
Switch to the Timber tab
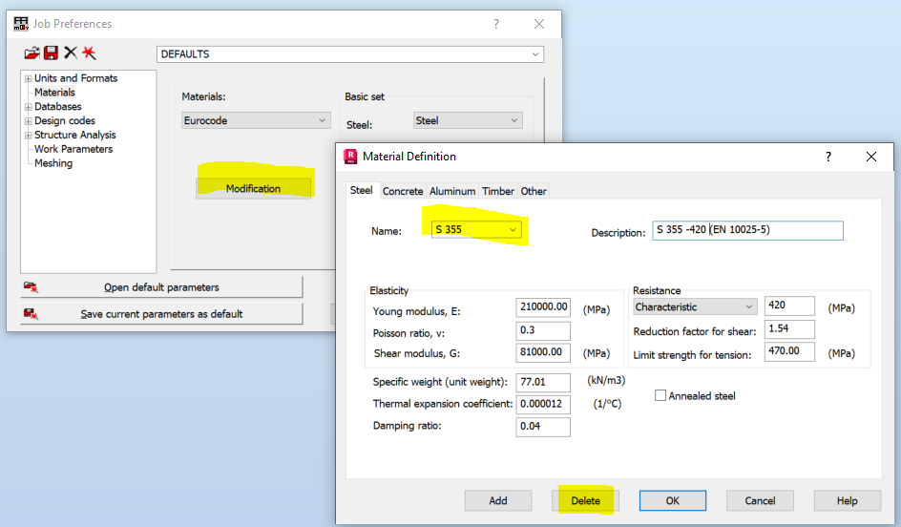pos(498,191)
